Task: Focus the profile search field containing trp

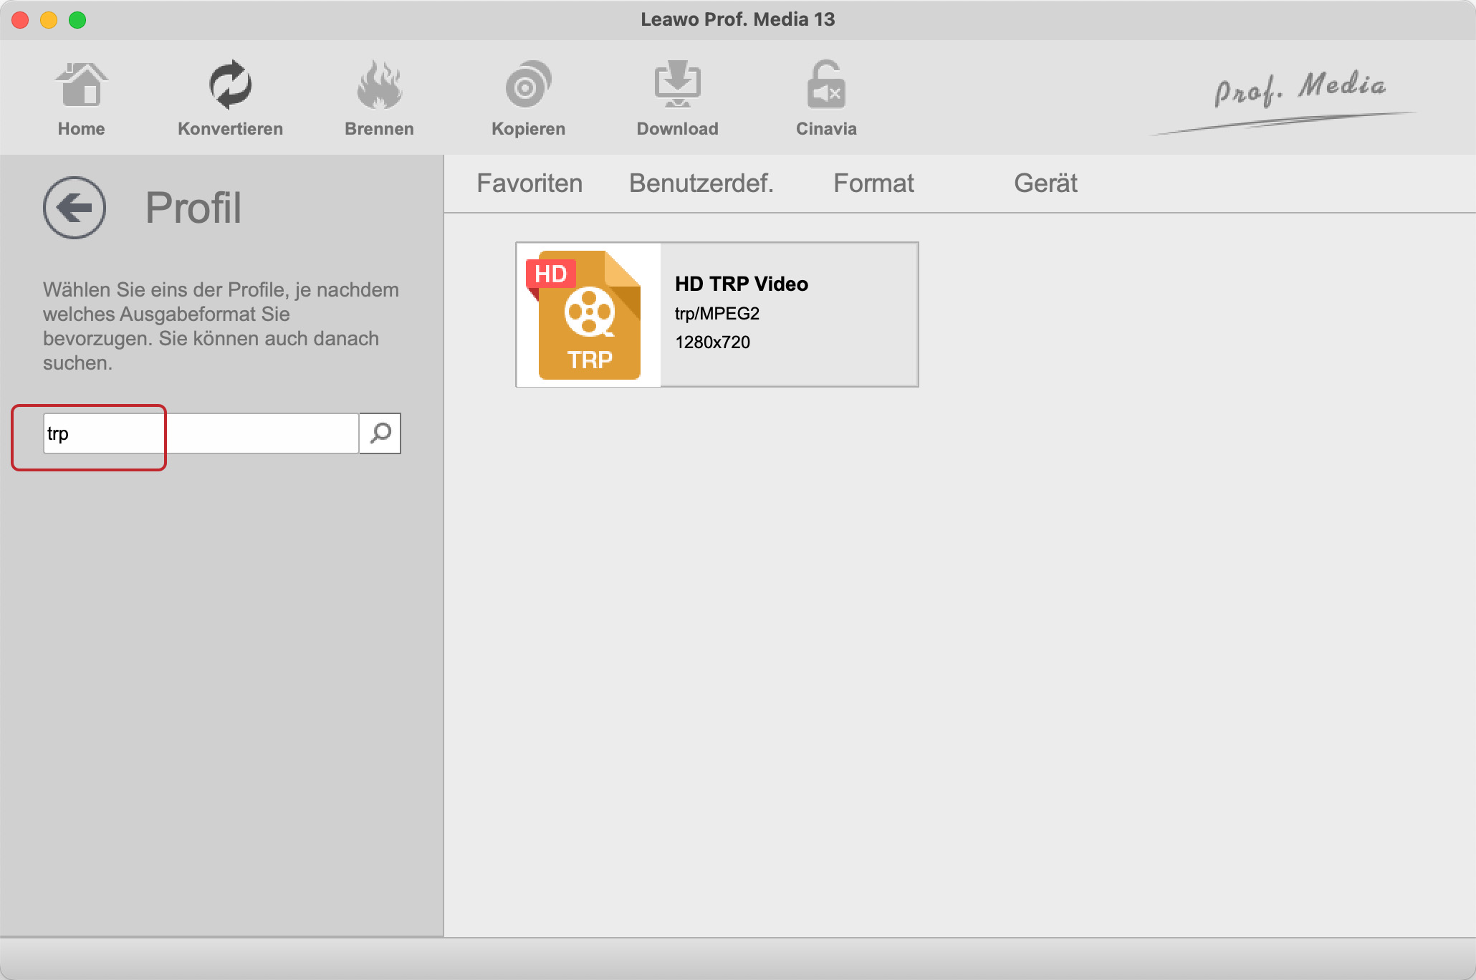Action: tap(201, 433)
